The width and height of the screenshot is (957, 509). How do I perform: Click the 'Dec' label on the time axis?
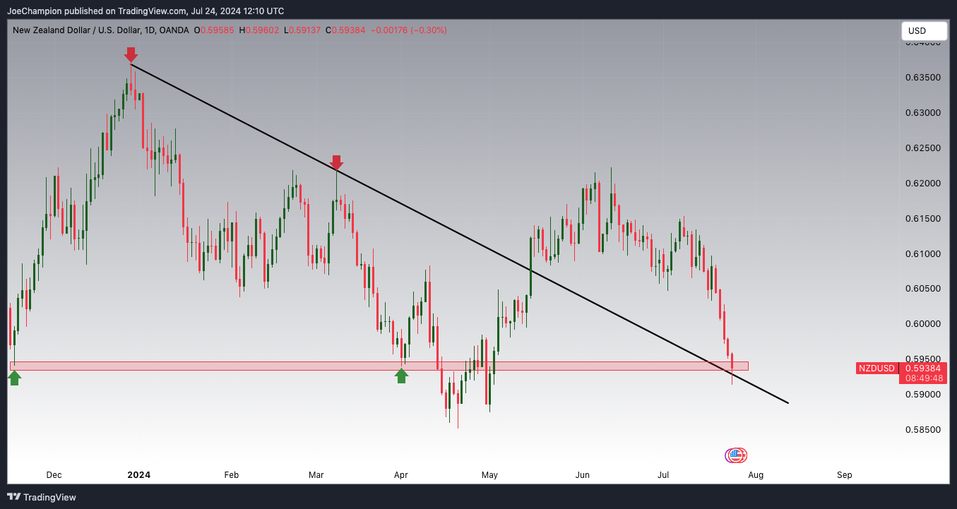[x=54, y=475]
